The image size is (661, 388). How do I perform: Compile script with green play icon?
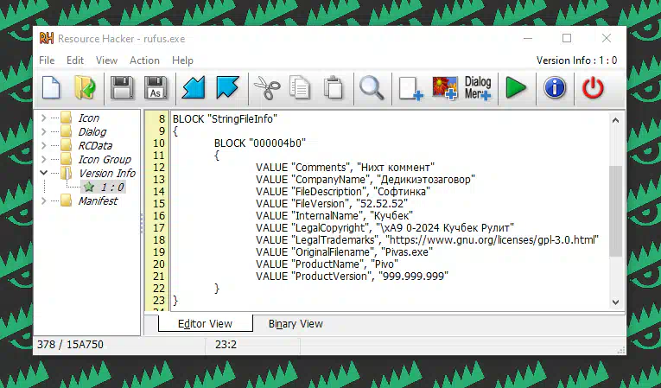click(x=516, y=88)
